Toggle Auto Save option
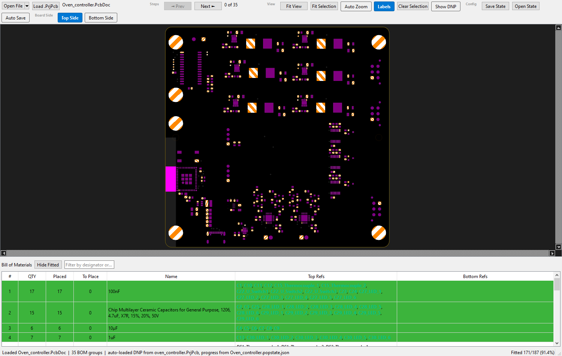The width and height of the screenshot is (562, 356). [16, 18]
